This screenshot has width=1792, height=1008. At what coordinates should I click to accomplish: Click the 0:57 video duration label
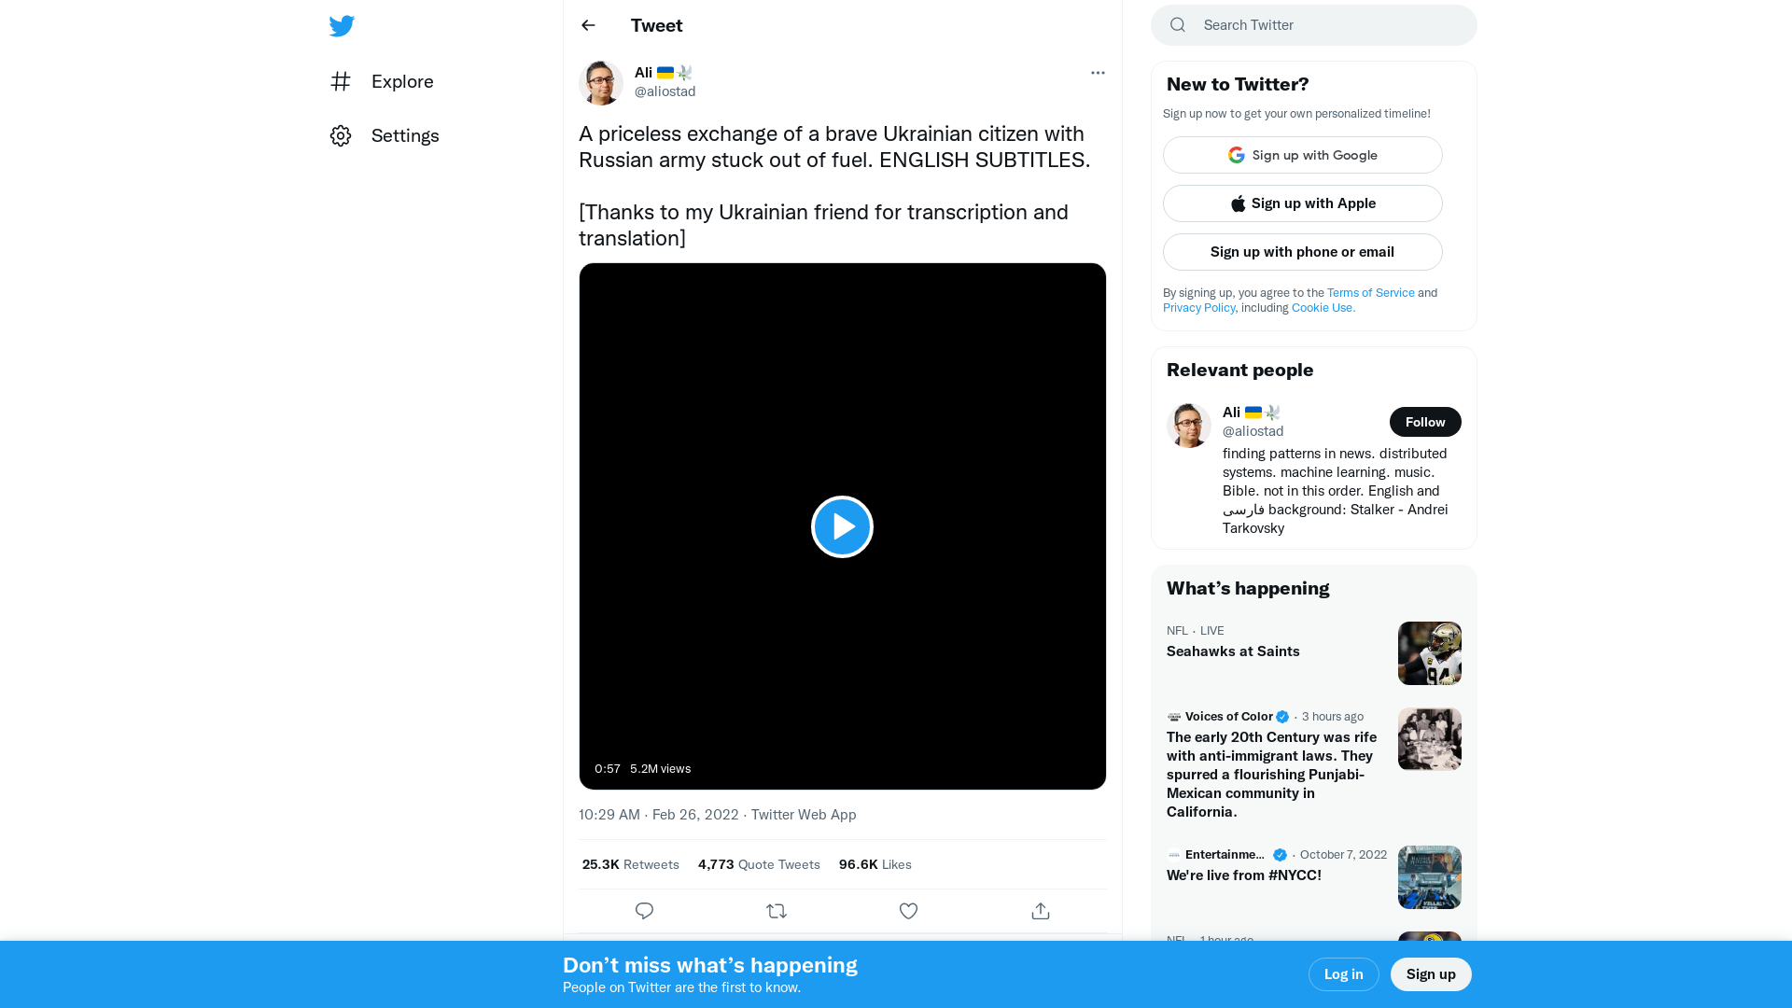pyautogui.click(x=608, y=769)
